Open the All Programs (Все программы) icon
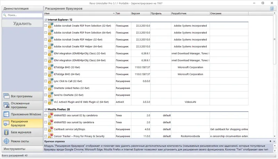The width and height of the screenshot is (278, 159). 6,96
